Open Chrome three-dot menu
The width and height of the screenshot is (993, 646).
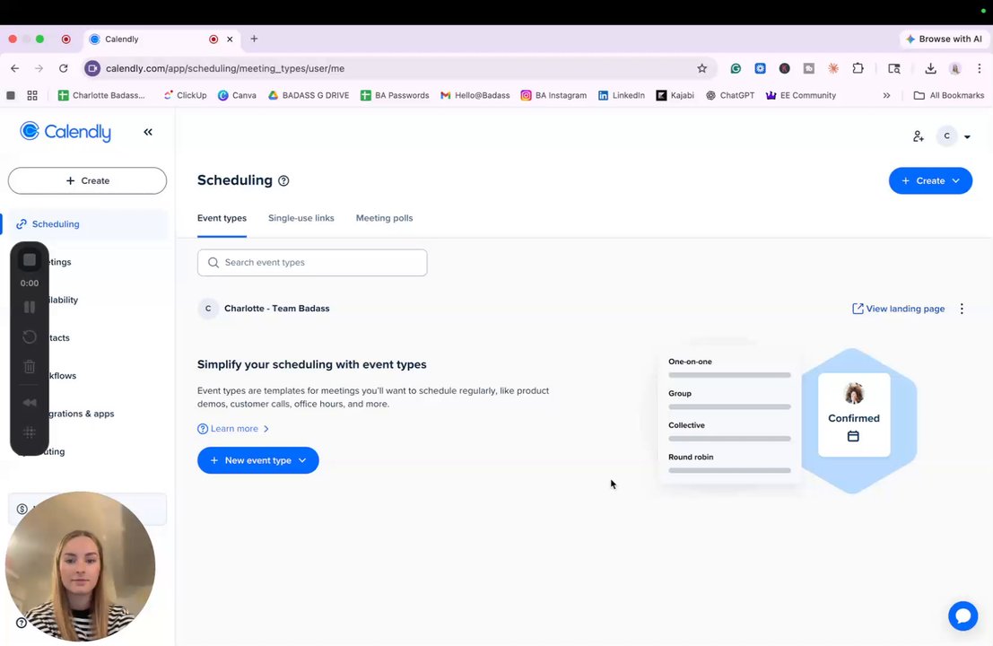979,68
